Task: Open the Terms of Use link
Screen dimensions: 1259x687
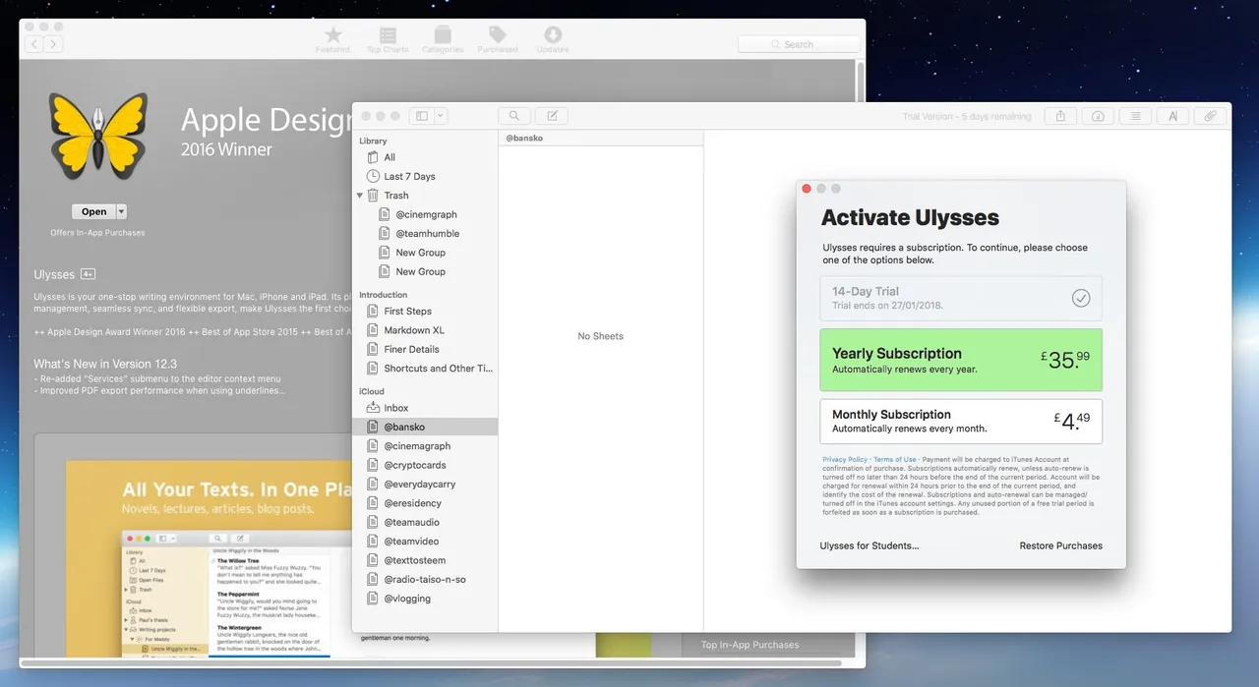Action: coord(895,460)
